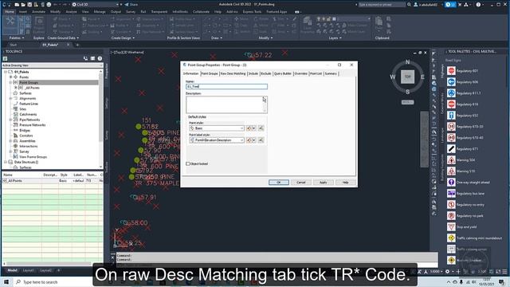Choose the Stop and yield sign
This screenshot has height=287, width=510.
tap(451, 226)
